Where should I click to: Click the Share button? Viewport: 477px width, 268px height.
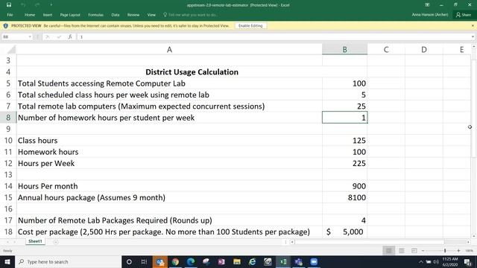pos(464,15)
